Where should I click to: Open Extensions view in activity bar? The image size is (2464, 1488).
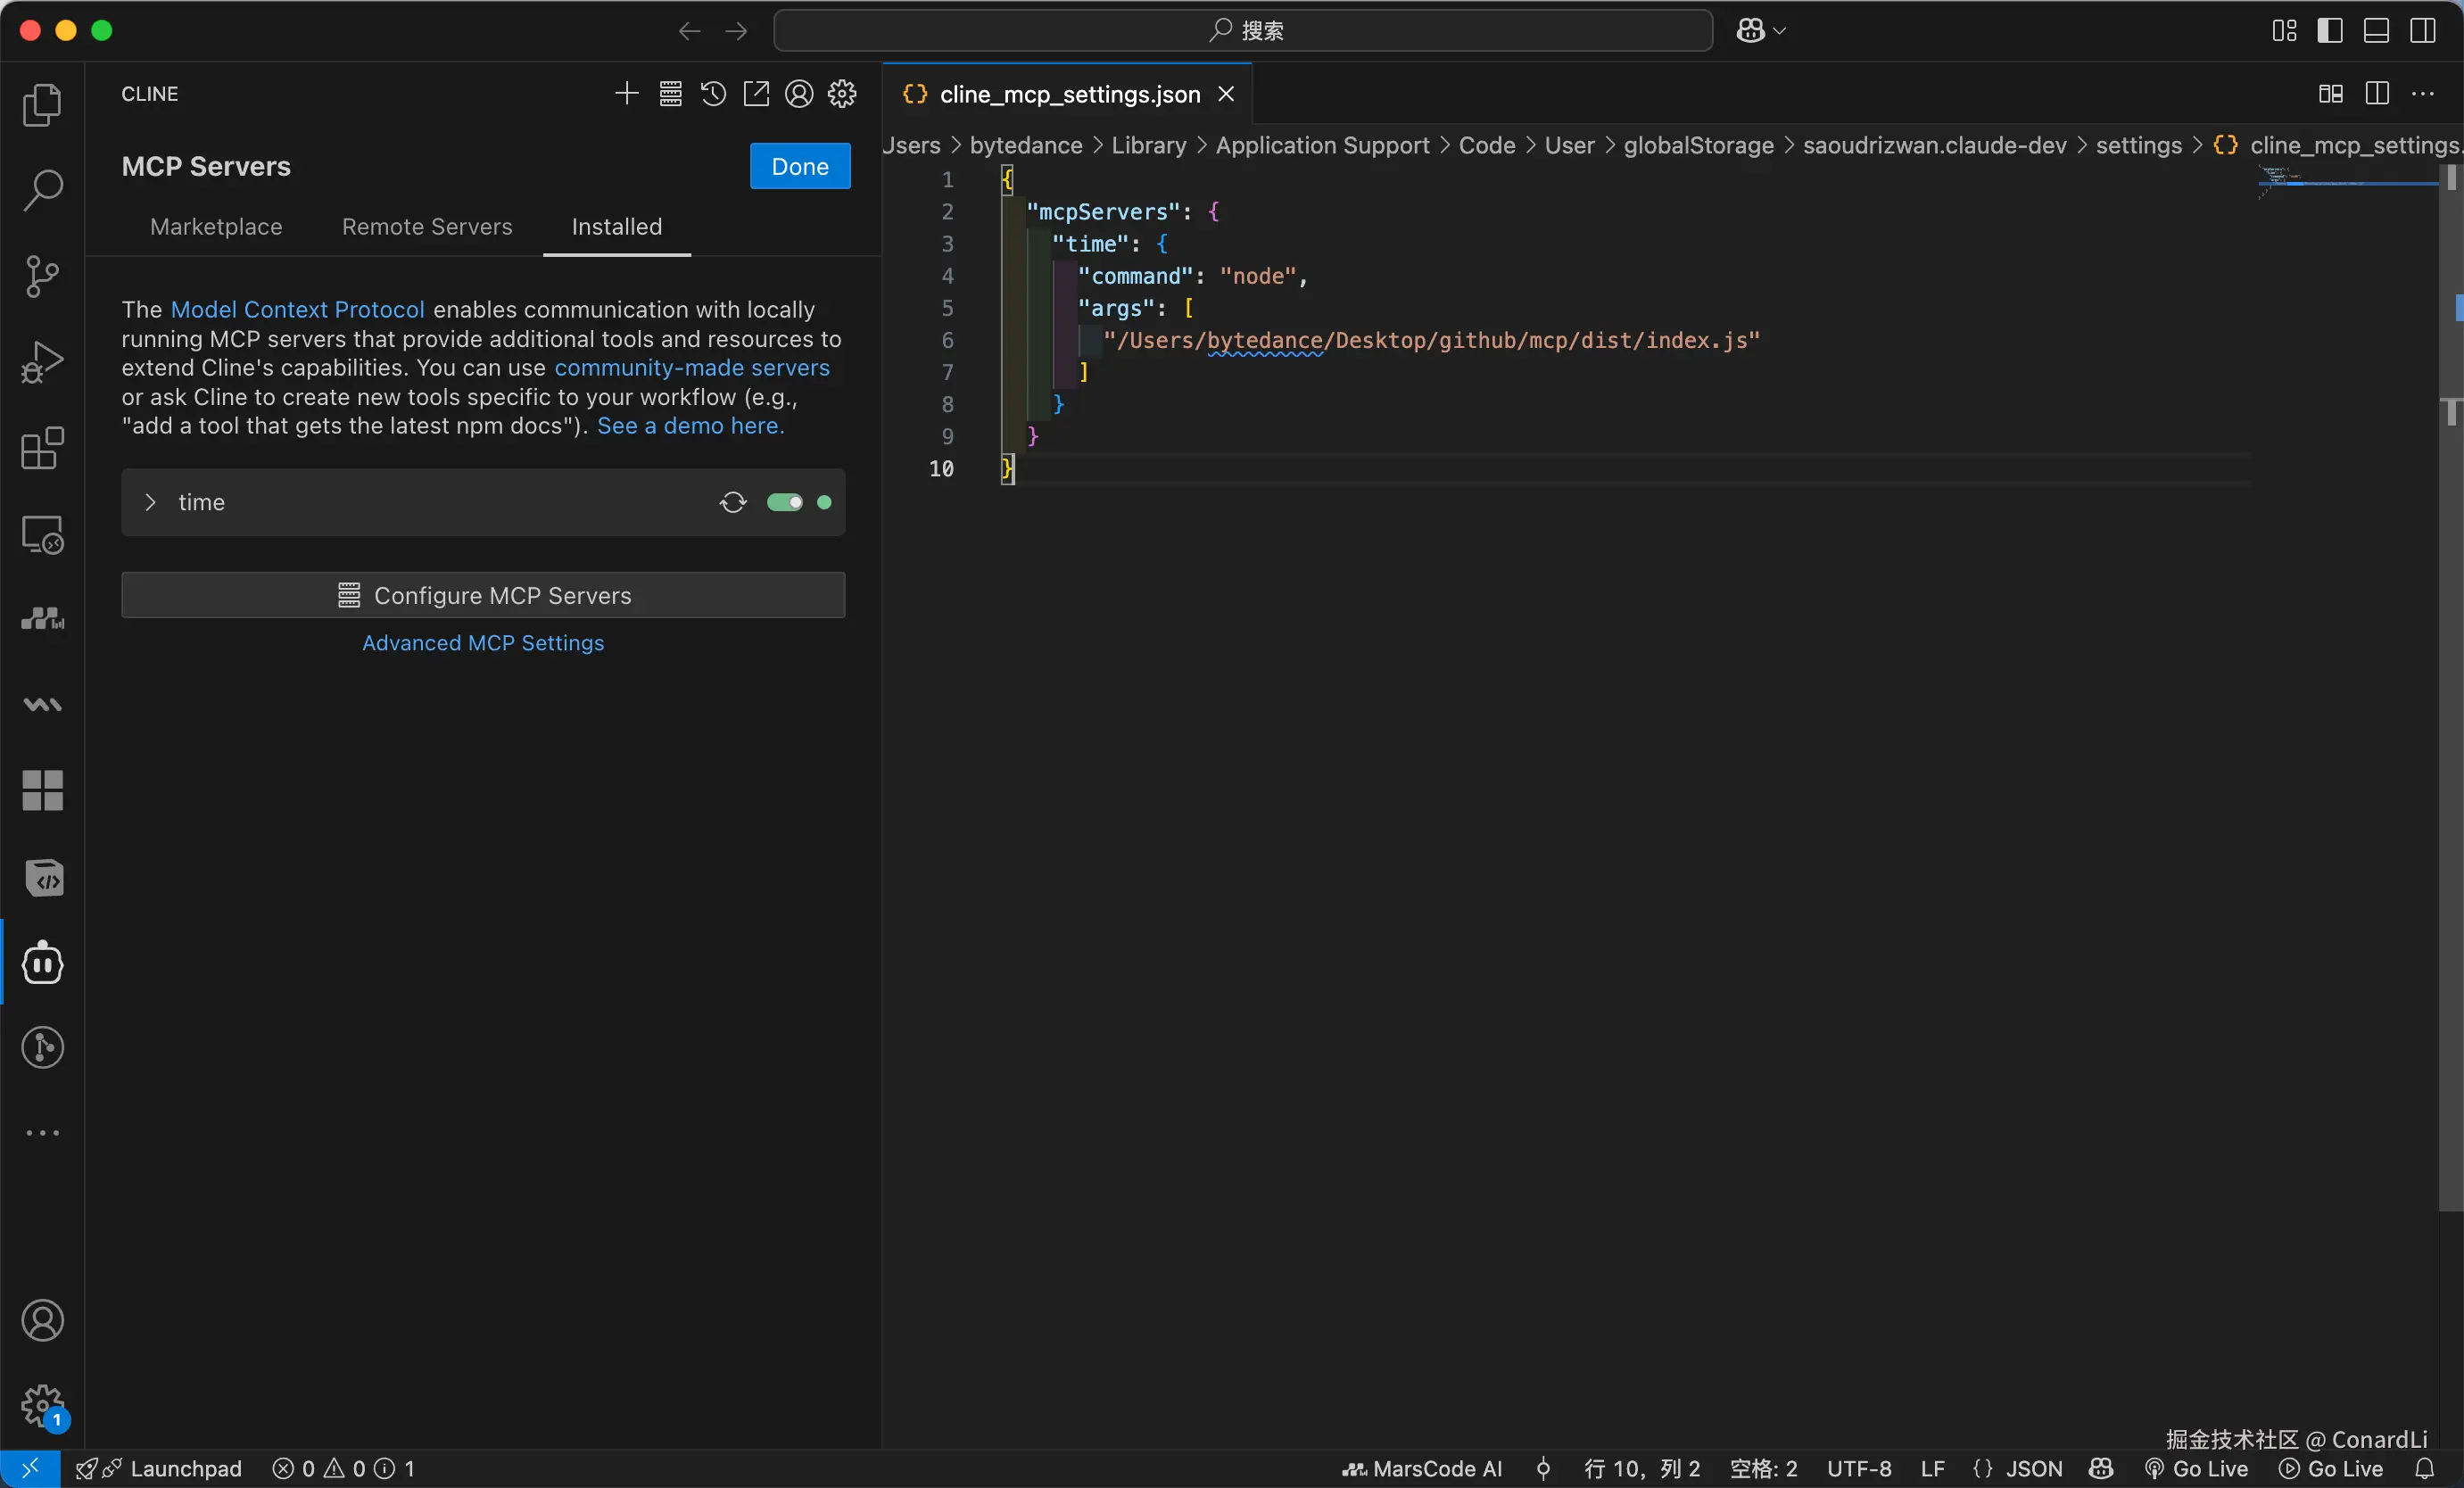pyautogui.click(x=42, y=449)
